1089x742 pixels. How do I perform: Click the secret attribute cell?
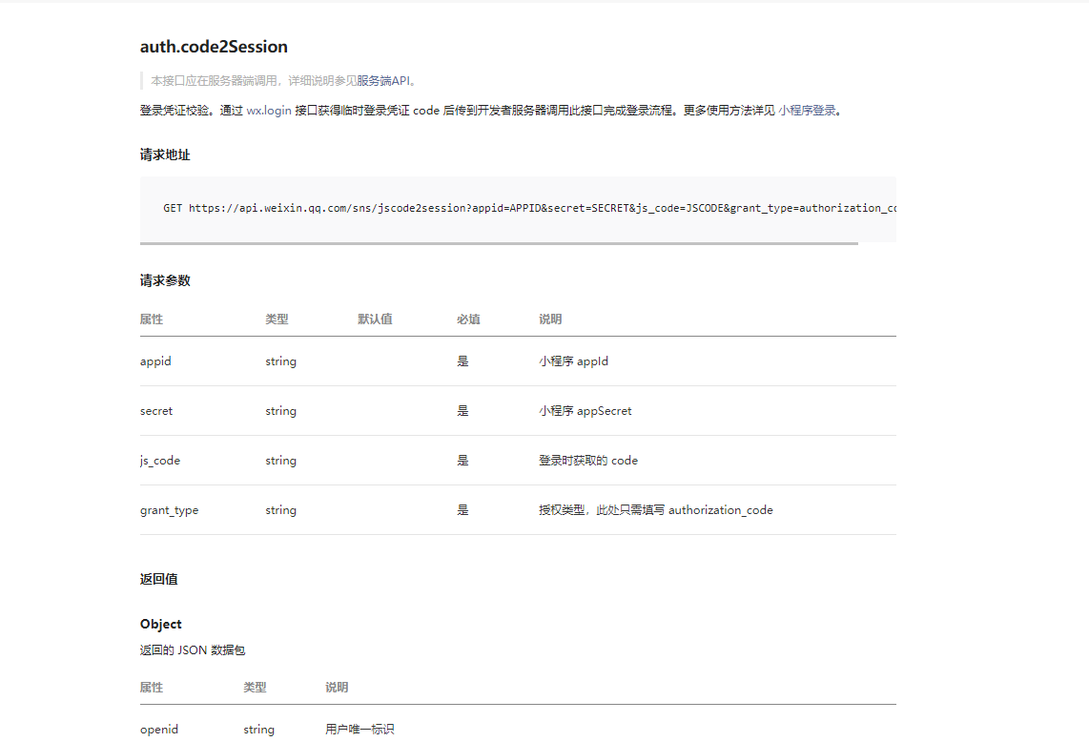(x=156, y=411)
